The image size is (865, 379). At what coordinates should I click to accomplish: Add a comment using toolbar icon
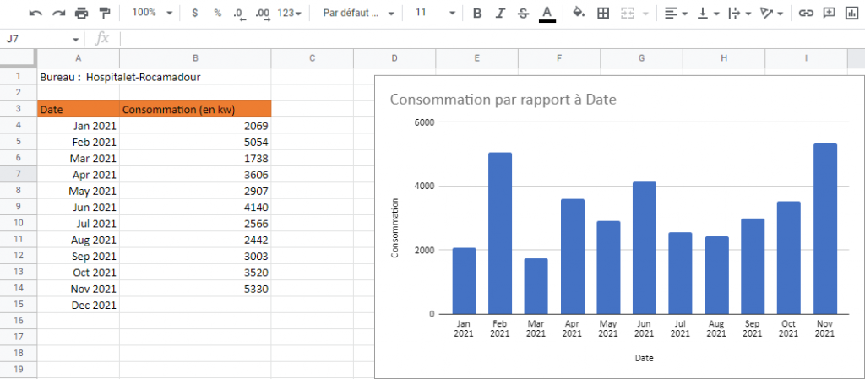pyautogui.click(x=829, y=14)
